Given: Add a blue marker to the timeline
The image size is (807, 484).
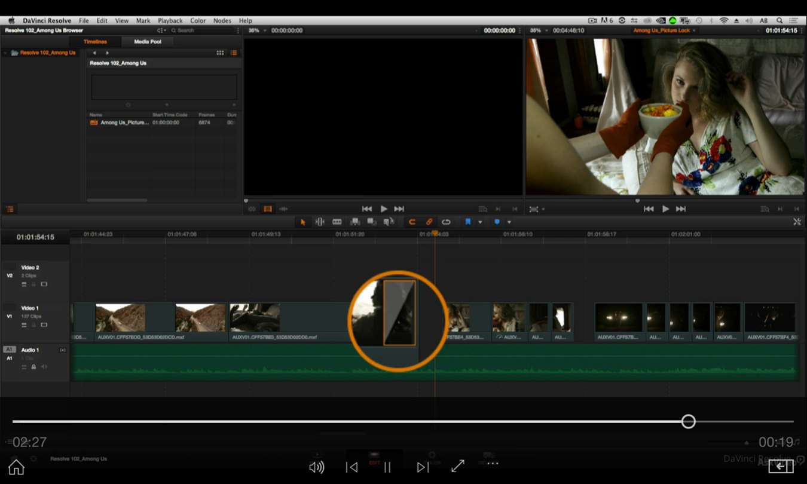Looking at the screenshot, I should 497,222.
